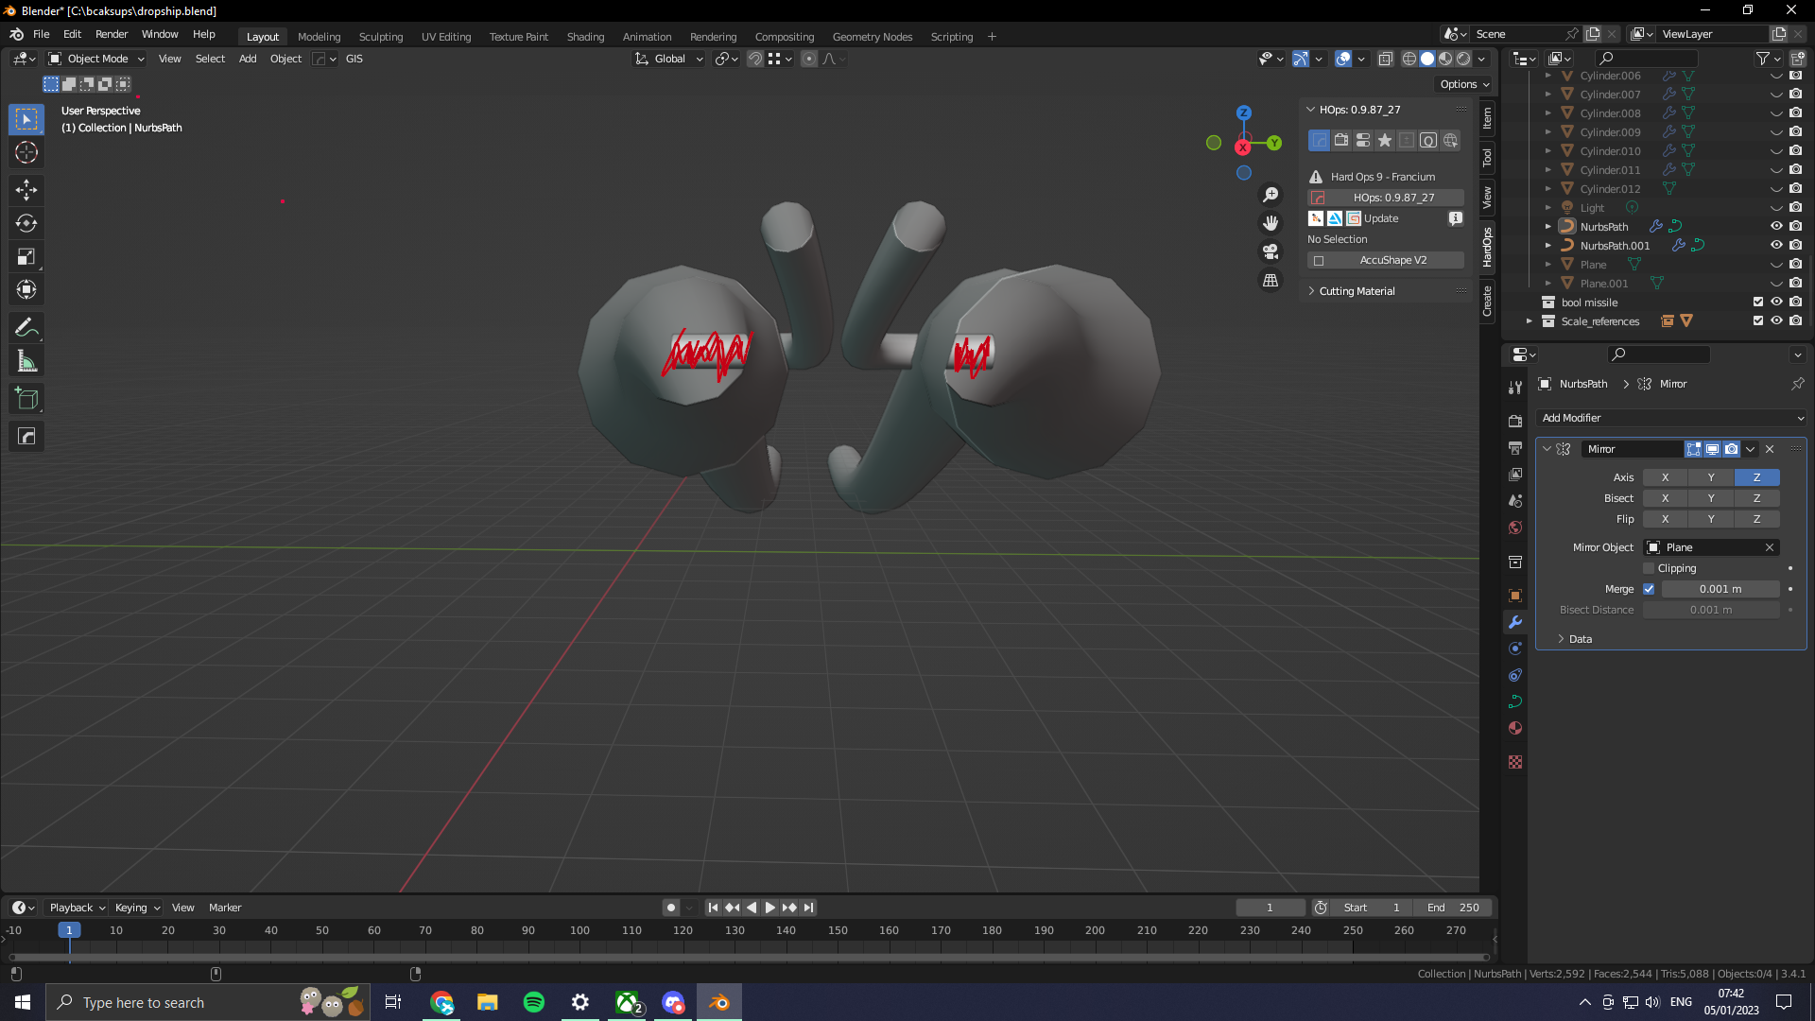Open Global transform orientation dropdown
The width and height of the screenshot is (1815, 1021).
pyautogui.click(x=669, y=59)
